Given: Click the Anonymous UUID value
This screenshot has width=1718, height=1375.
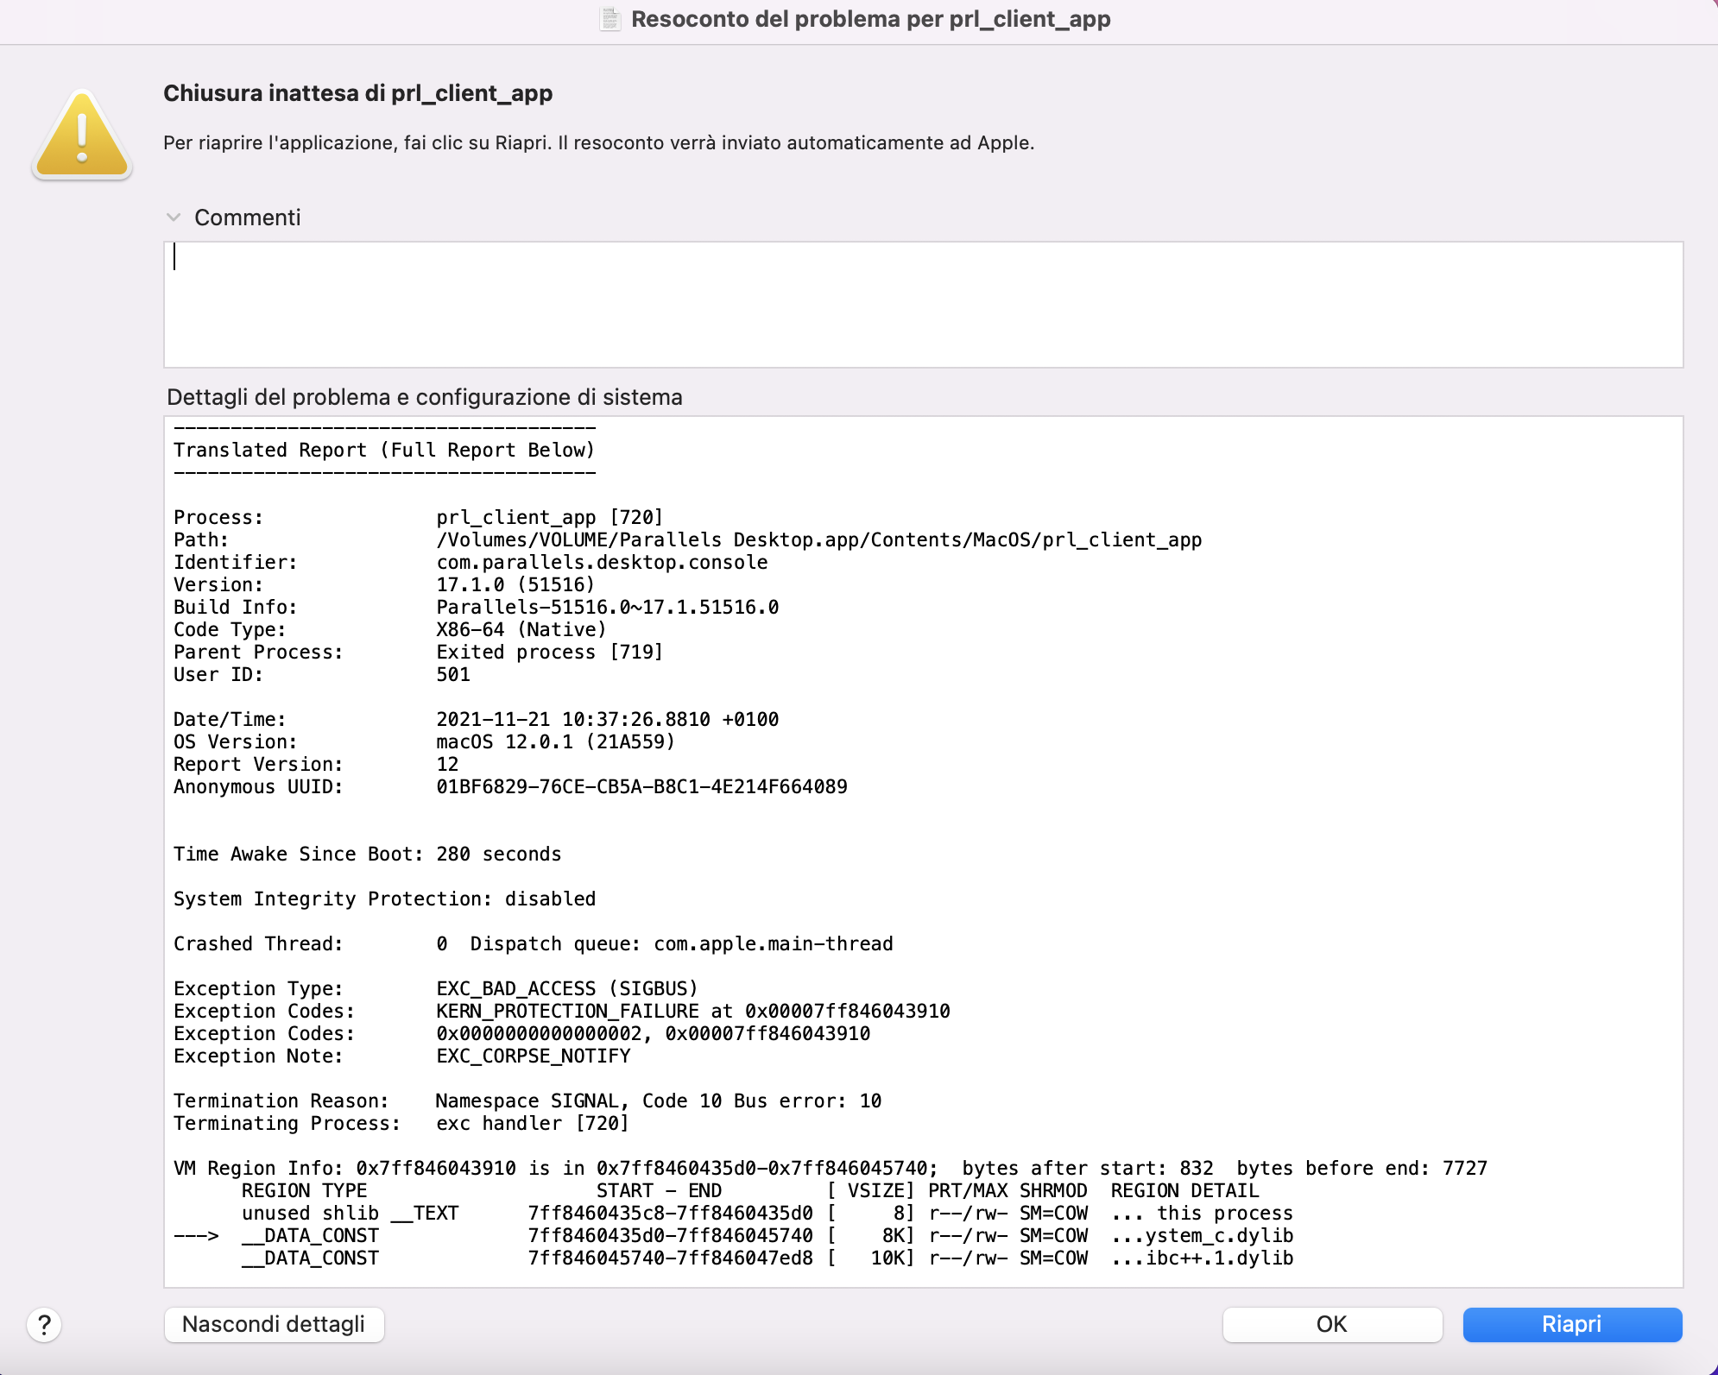Looking at the screenshot, I should pos(641,787).
